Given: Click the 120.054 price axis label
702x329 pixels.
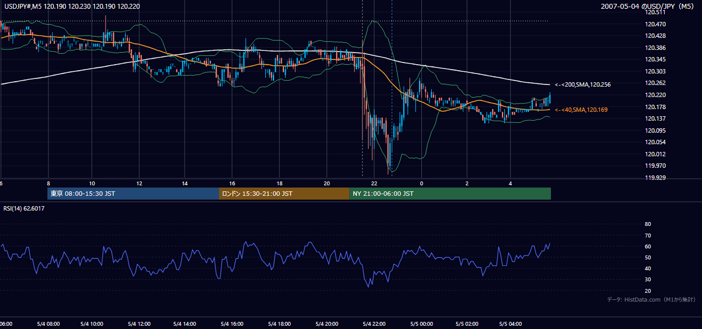Looking at the screenshot, I should coord(655,143).
